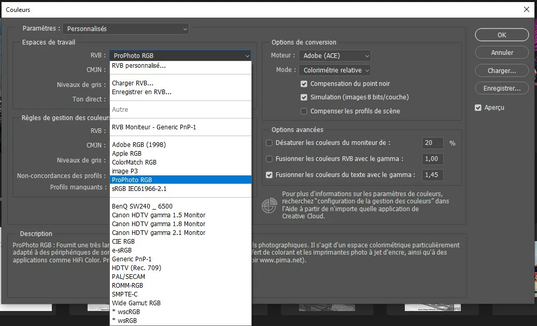Select Canon HDTV gamma 1.5 Monitor
Screen dimensions: 537x326
180,215
